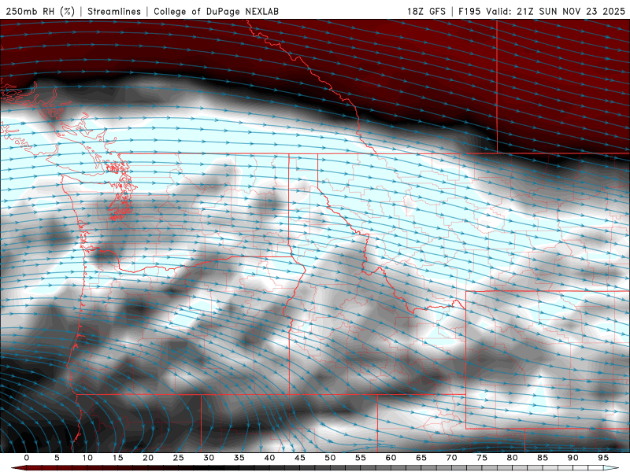Click the 25 label on the RH scale
Screen dimensions: 630x472
coord(179,458)
